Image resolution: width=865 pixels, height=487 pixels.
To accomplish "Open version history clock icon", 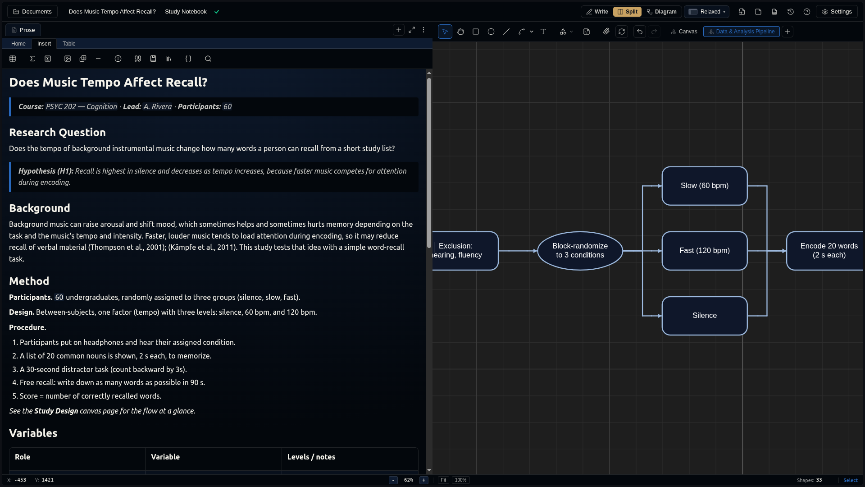I will (791, 12).
